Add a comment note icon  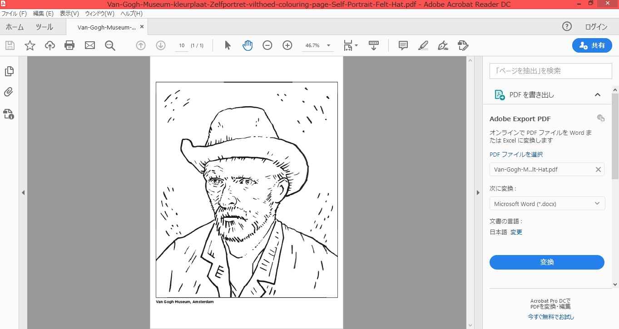(403, 45)
